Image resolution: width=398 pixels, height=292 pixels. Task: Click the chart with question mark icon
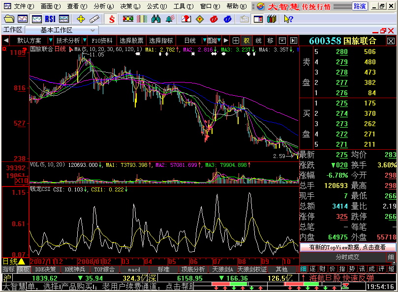(186, 19)
